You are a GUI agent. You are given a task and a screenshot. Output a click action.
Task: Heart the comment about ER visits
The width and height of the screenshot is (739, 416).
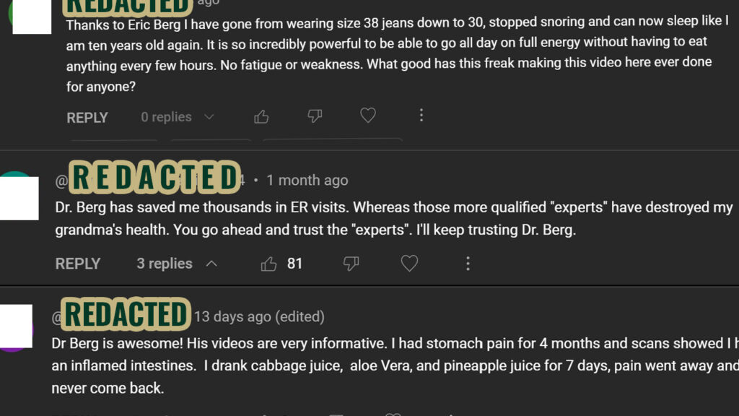coord(409,264)
